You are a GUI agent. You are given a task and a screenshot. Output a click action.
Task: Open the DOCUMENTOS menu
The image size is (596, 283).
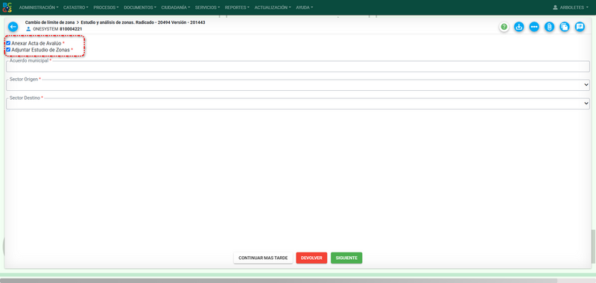click(x=140, y=7)
